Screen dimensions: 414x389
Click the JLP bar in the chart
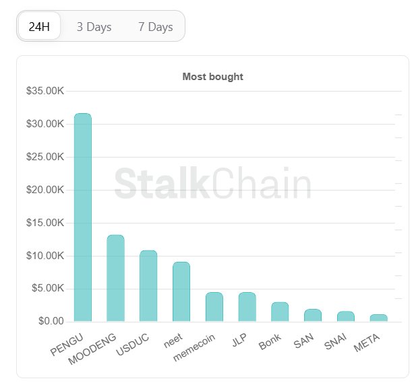pyautogui.click(x=247, y=307)
